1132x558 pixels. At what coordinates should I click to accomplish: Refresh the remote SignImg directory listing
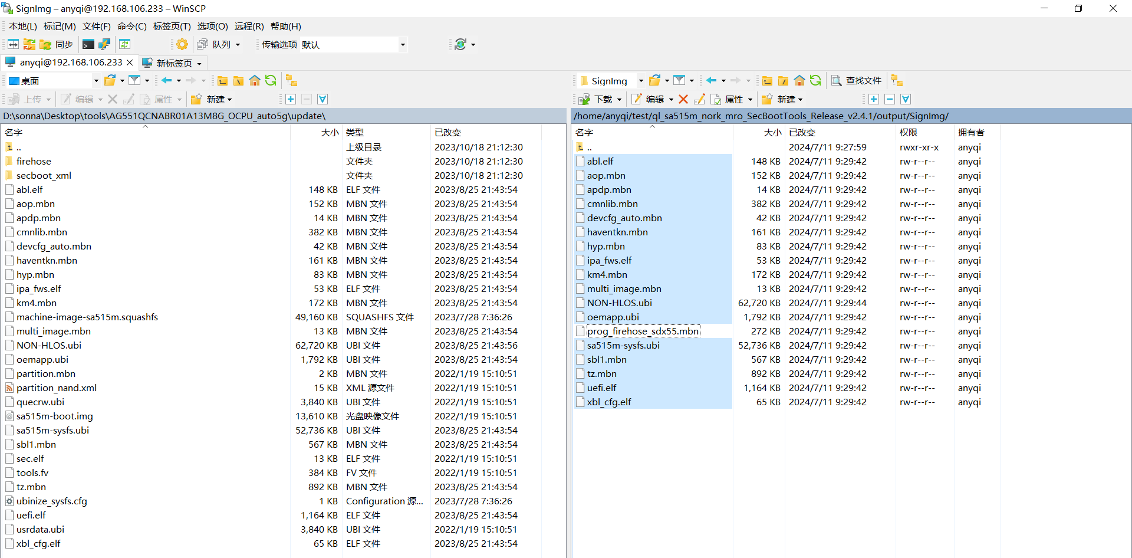click(x=815, y=81)
